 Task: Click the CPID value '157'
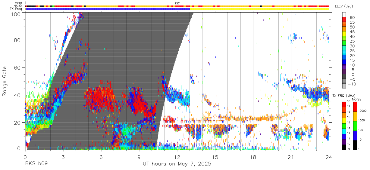pyautogui.click(x=177, y=3)
